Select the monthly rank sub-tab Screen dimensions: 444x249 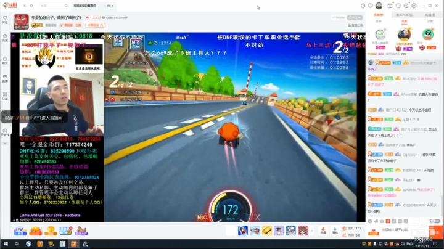[430, 21]
